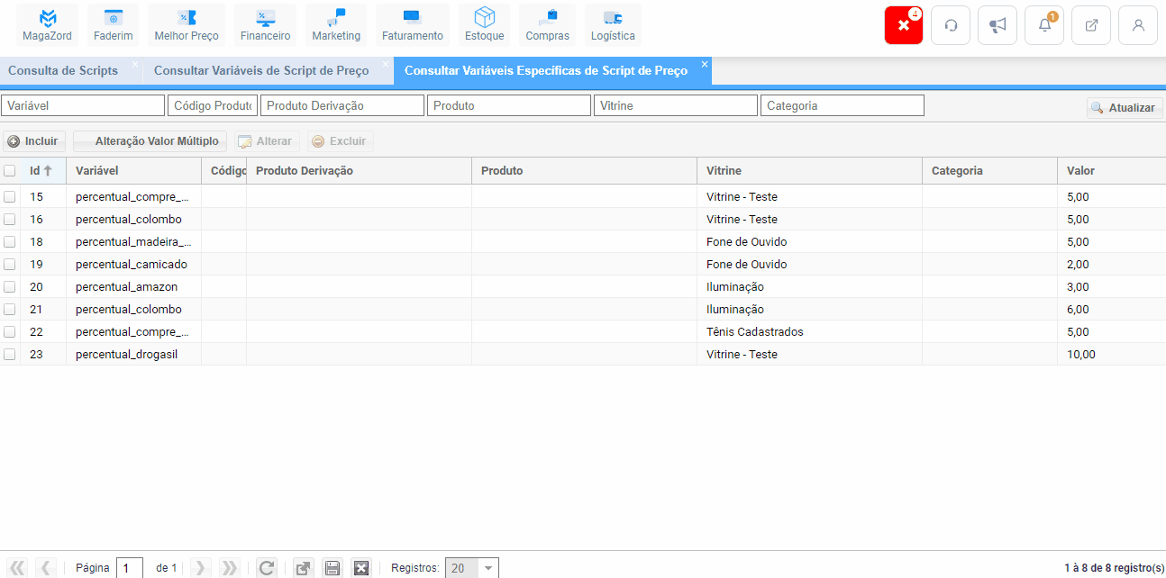
Task: Open the notifications bell
Action: (1044, 25)
